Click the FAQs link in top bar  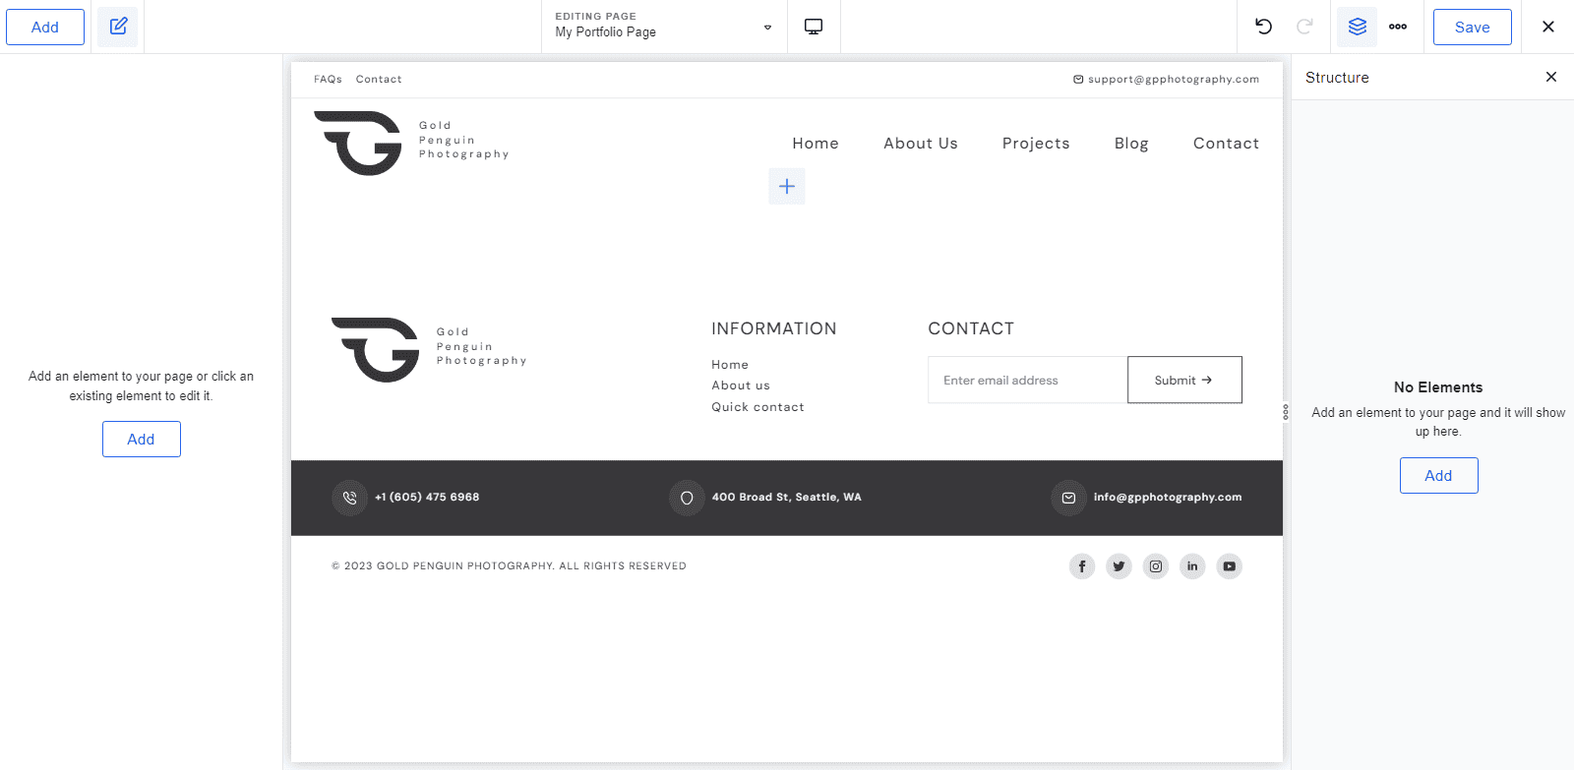tap(328, 80)
